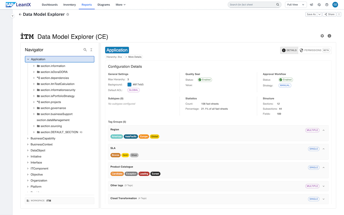Expand the Cloud Transformation tag group

(x=324, y=199)
